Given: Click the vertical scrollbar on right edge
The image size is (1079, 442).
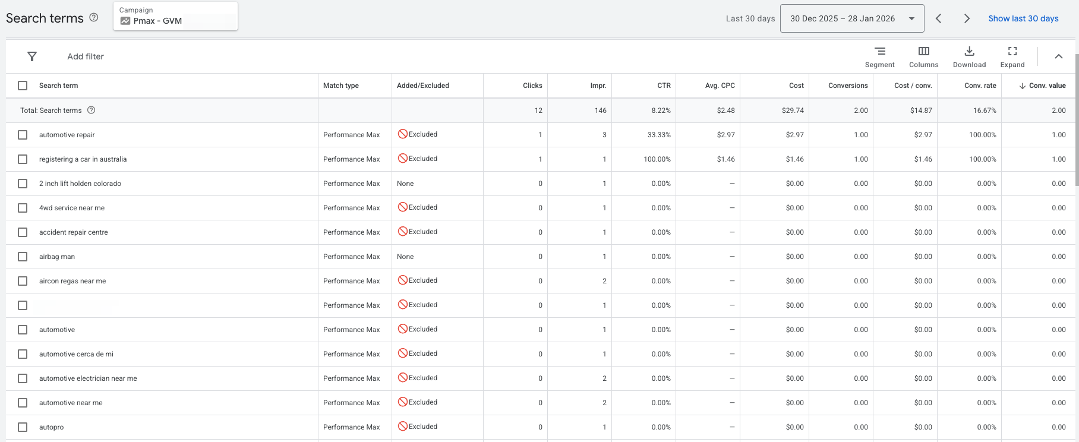Looking at the screenshot, I should [1077, 113].
